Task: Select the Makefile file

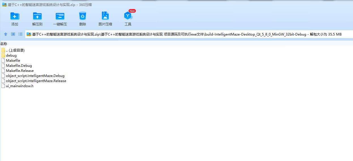Action: point(13,61)
